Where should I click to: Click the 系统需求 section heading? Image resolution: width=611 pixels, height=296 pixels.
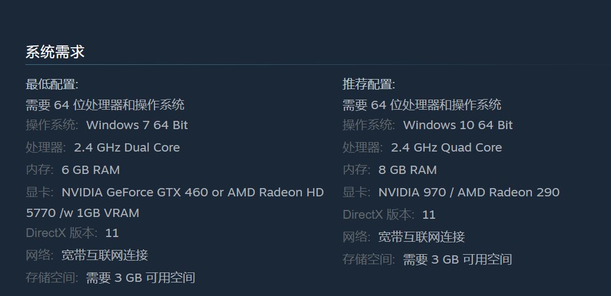55,52
